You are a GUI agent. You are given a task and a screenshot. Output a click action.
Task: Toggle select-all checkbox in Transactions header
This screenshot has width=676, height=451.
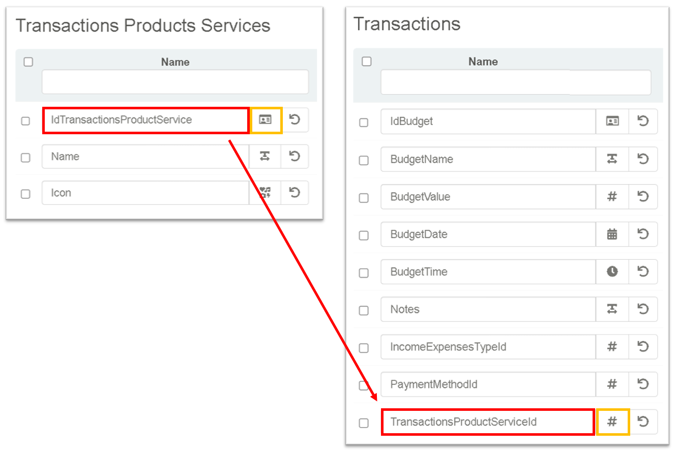point(366,62)
